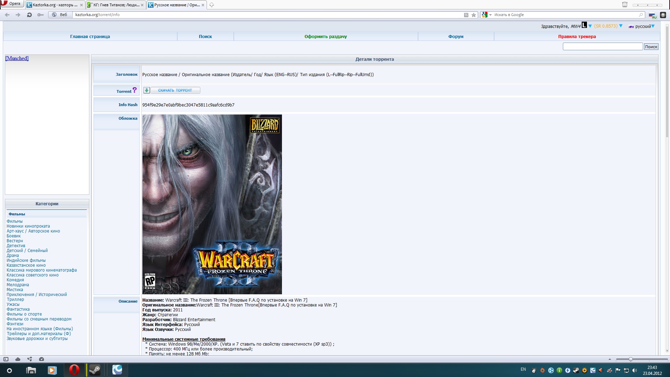Open the Комедия category link
Screen dimensions: 670x377
(x=15, y=280)
